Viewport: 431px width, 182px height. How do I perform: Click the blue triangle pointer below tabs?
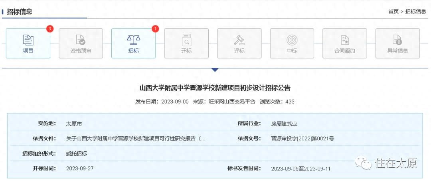click(215, 70)
